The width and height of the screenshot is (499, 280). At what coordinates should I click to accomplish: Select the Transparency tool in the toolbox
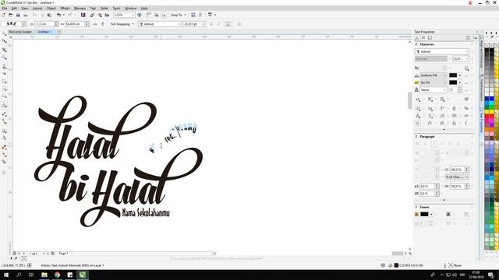4,138
